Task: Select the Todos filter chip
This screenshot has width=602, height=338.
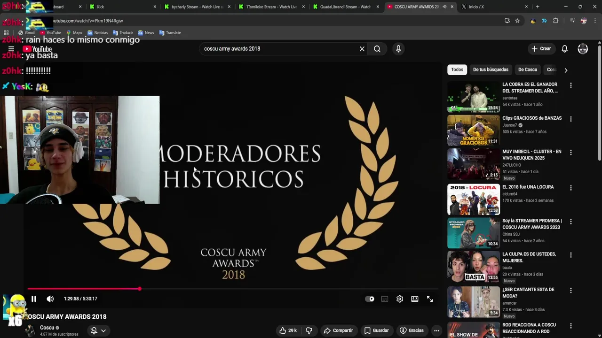Action: pyautogui.click(x=457, y=69)
